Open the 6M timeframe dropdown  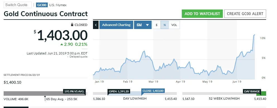tap(143, 25)
